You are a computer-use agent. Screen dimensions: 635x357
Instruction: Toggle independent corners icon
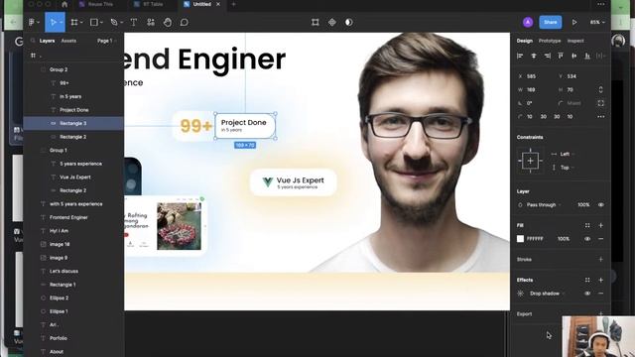[x=600, y=103]
